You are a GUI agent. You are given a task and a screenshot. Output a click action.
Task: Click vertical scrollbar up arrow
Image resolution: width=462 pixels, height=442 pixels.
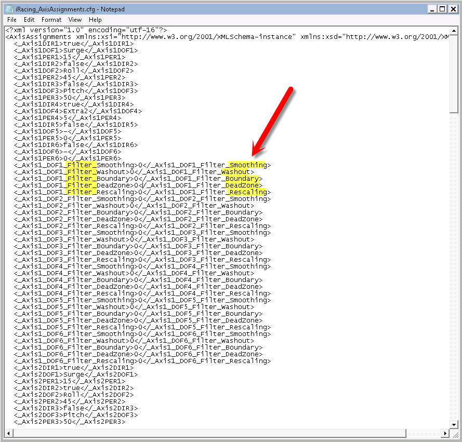(x=454, y=31)
